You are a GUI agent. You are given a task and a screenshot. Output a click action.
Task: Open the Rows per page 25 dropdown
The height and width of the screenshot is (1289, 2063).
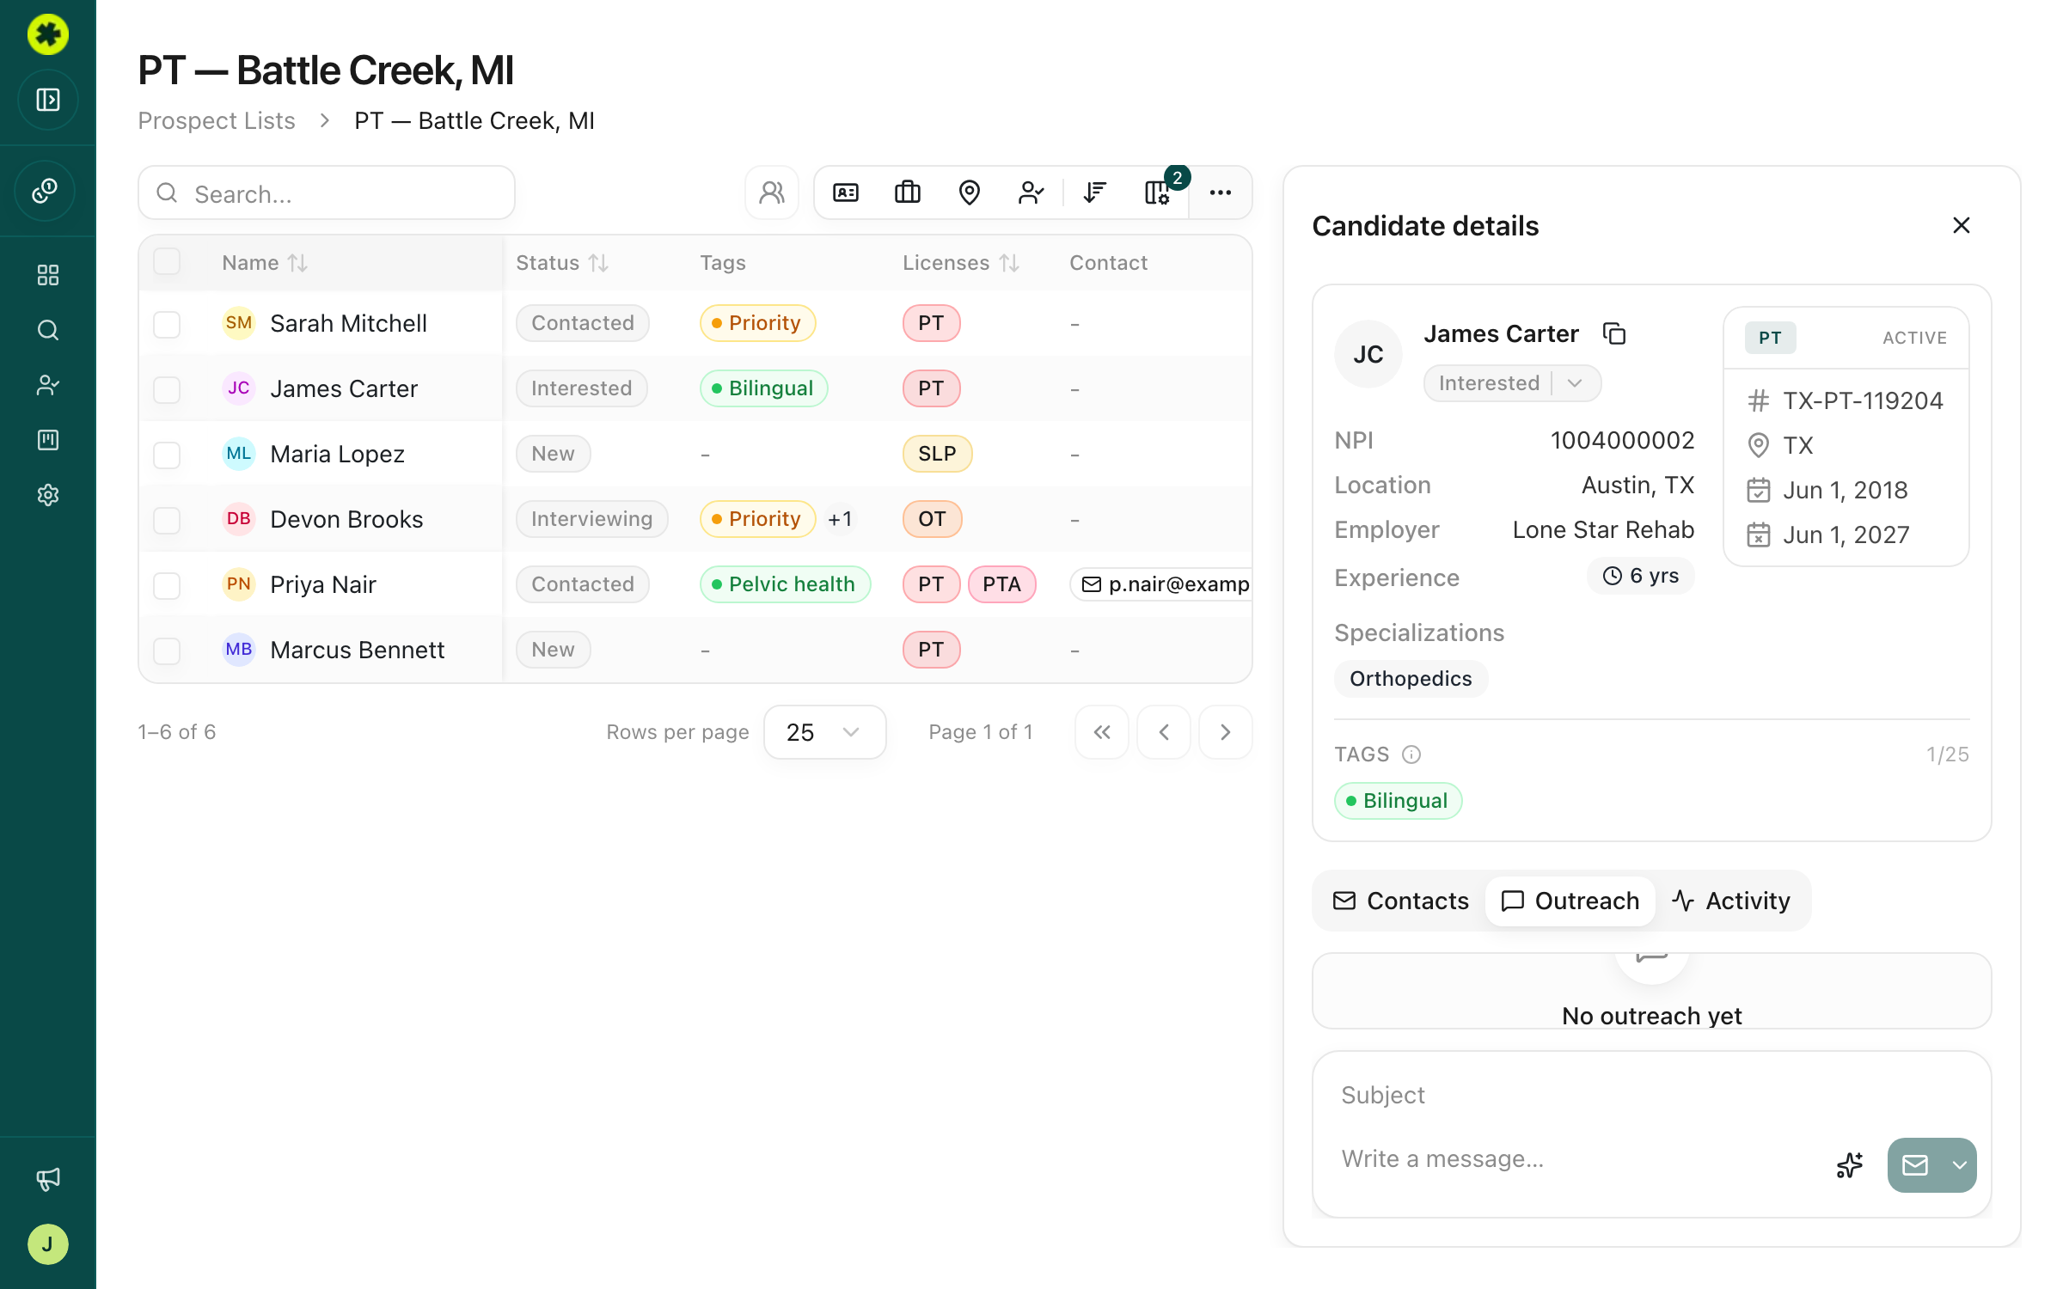824,732
